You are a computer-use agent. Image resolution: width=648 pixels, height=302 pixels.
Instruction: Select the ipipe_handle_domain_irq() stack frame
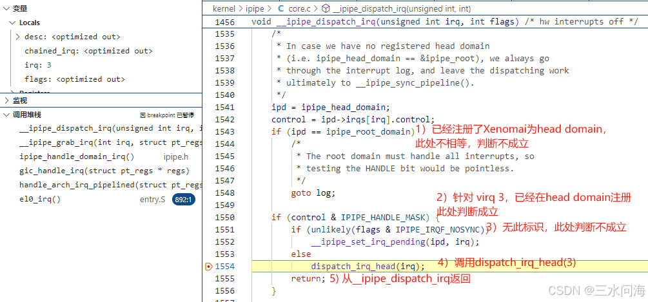101,156
